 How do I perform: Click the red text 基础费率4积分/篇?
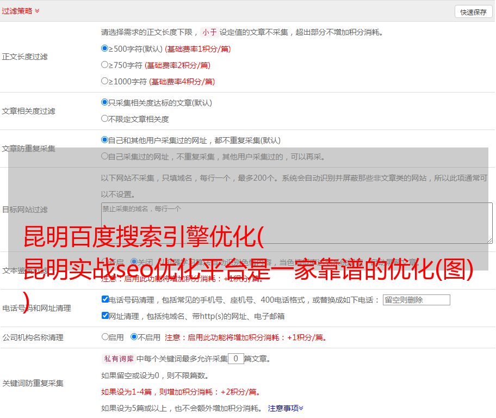(x=182, y=82)
